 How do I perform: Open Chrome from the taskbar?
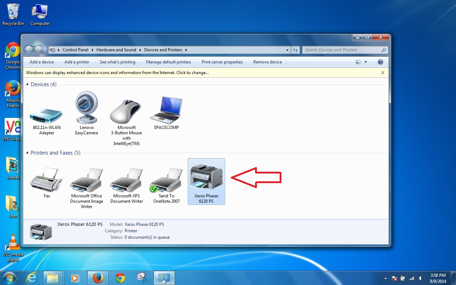click(x=120, y=278)
